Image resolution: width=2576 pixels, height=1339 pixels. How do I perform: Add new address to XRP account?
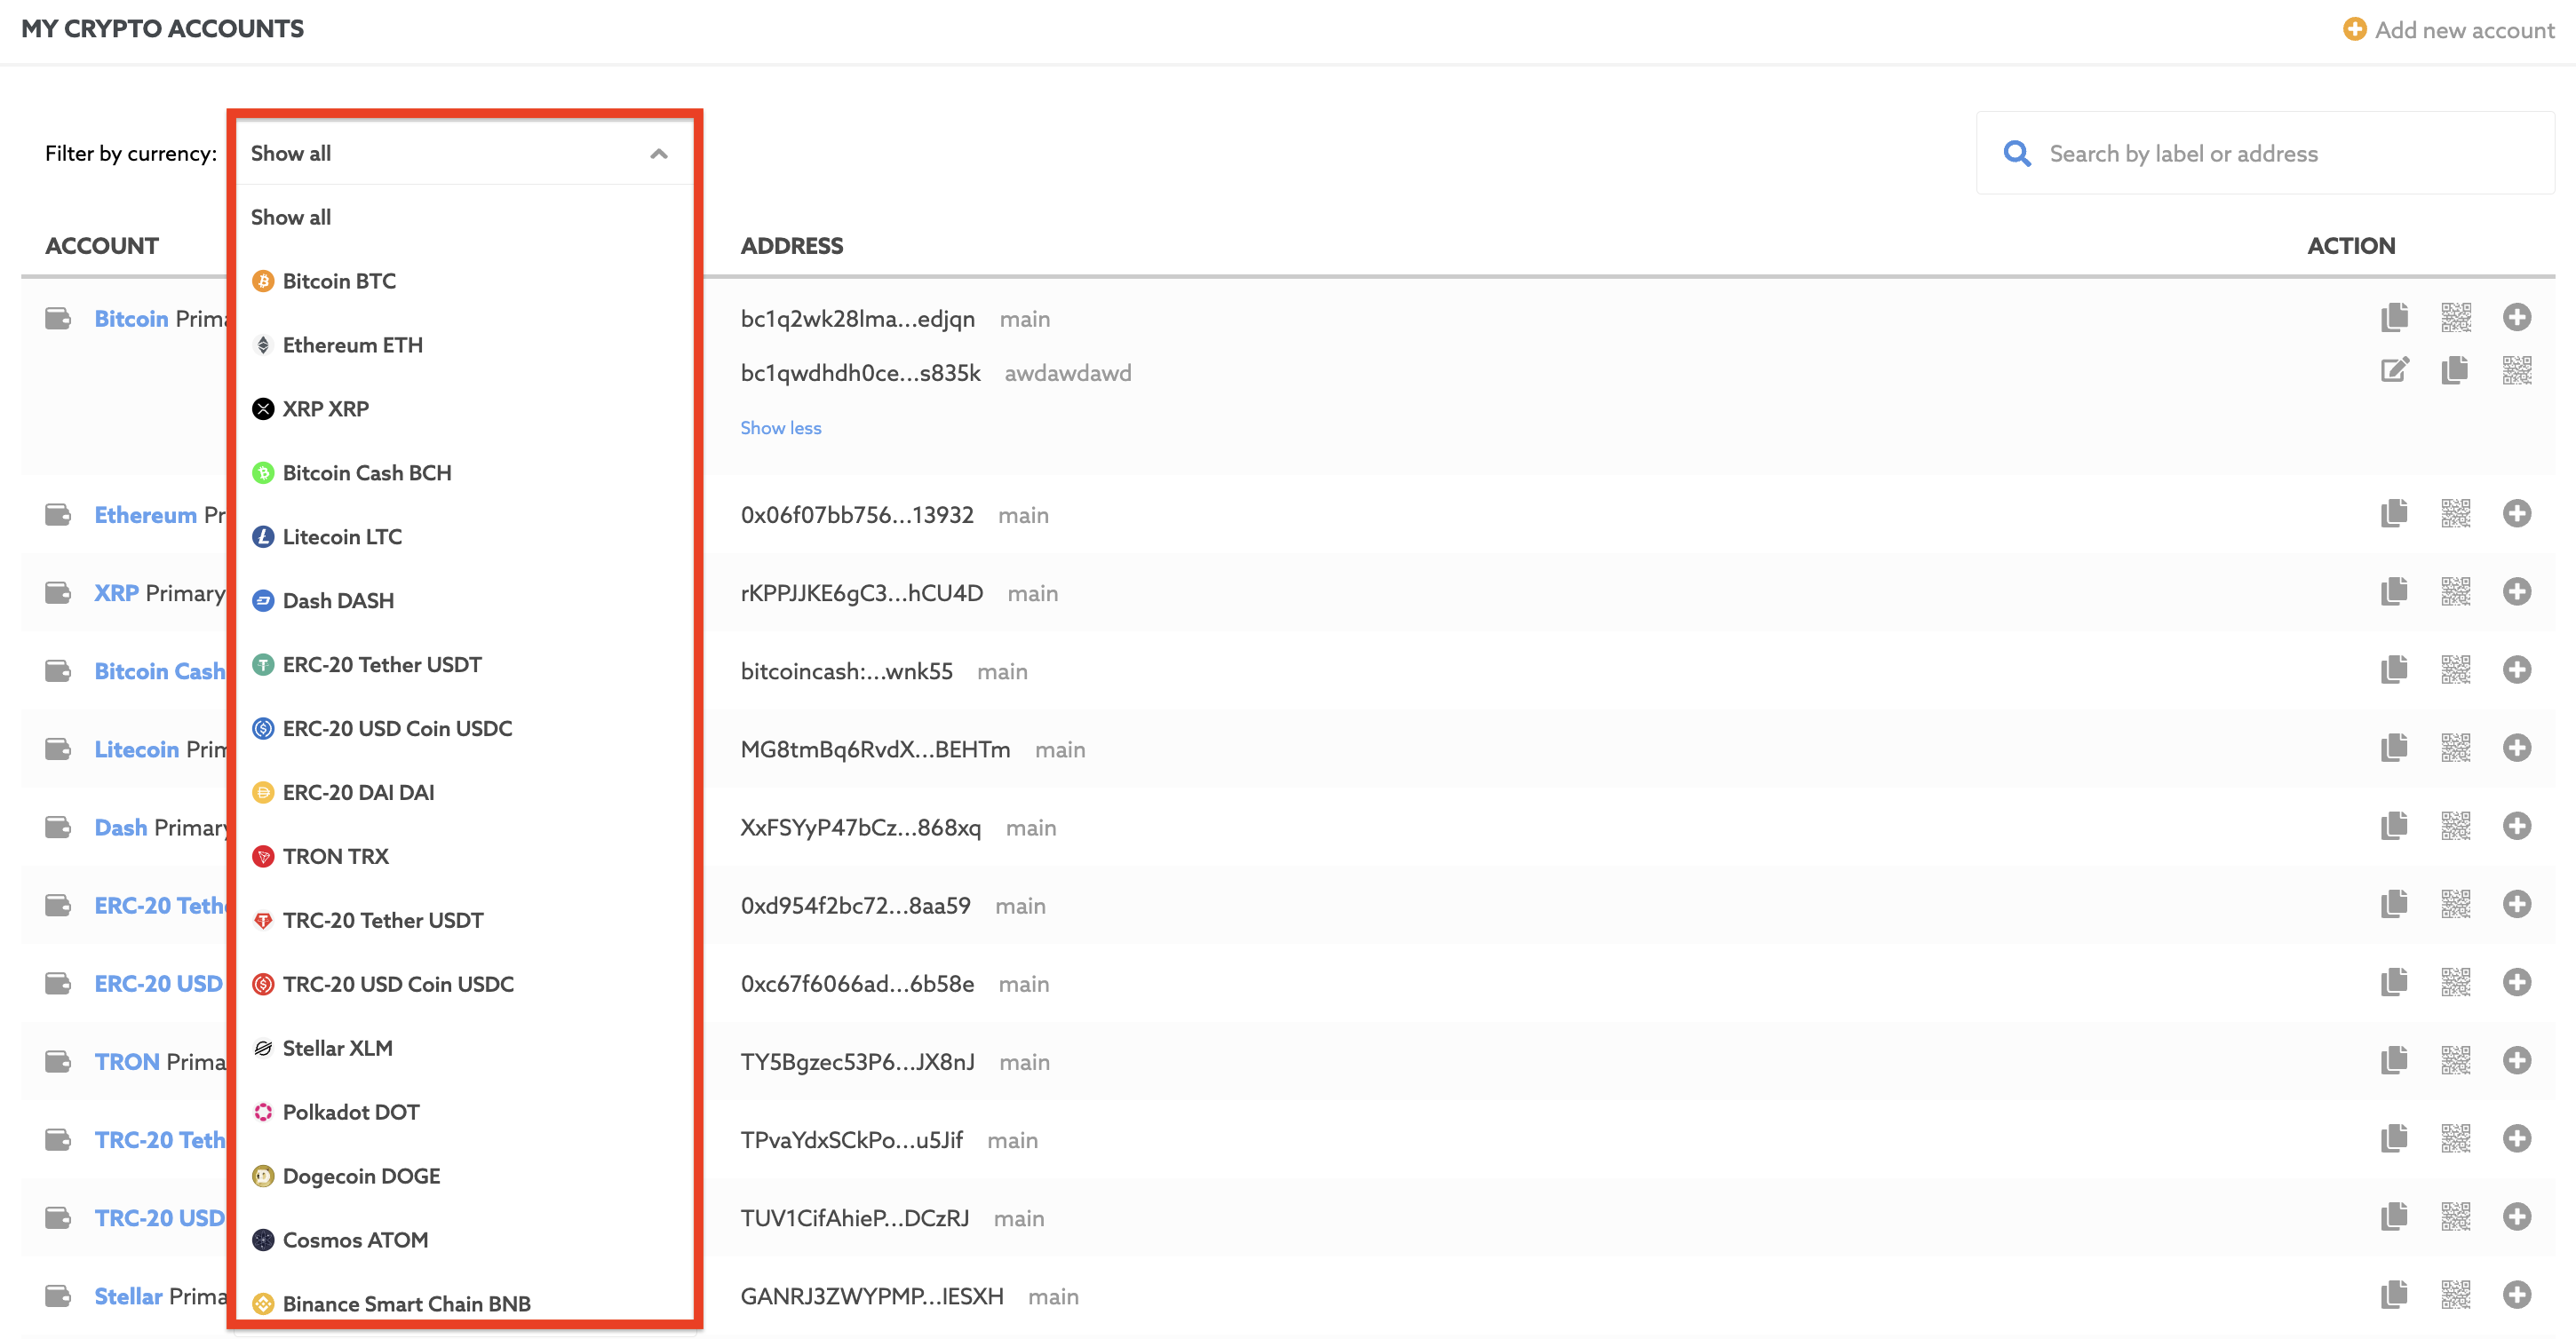2517,591
